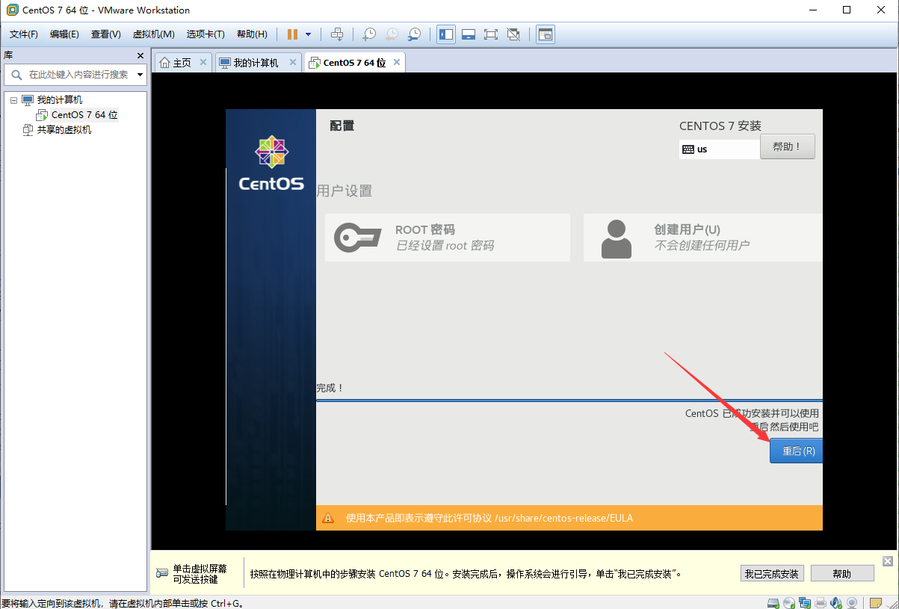The height and width of the screenshot is (609, 899).
Task: Dismiss the yellow install hint bar
Action: click(887, 561)
